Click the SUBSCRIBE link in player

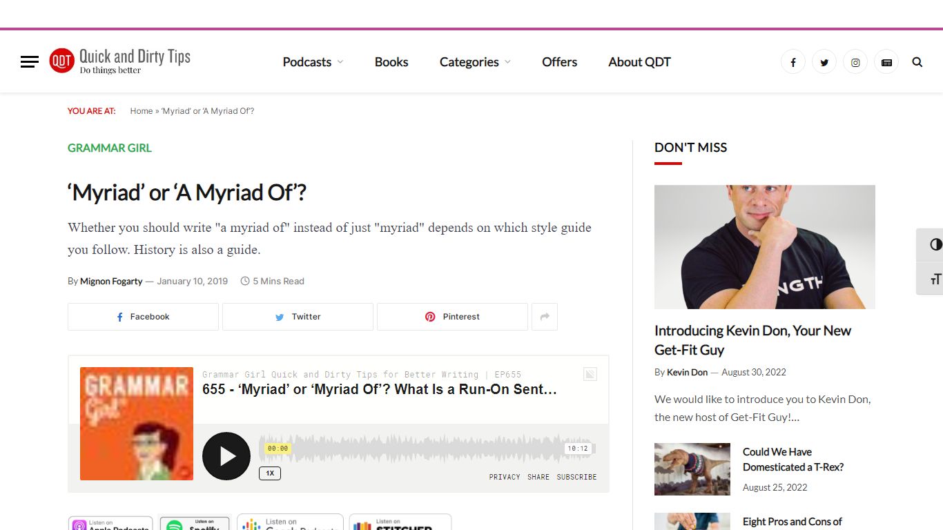pyautogui.click(x=576, y=477)
